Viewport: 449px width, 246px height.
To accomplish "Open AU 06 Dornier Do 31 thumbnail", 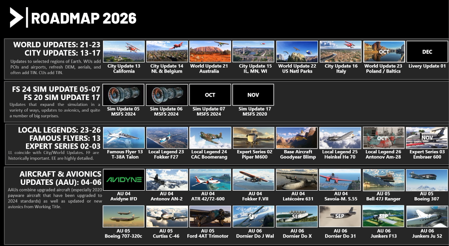I will [x=340, y=216].
